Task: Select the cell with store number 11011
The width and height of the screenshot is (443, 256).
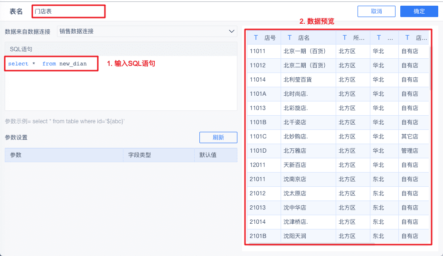Action: click(x=258, y=51)
